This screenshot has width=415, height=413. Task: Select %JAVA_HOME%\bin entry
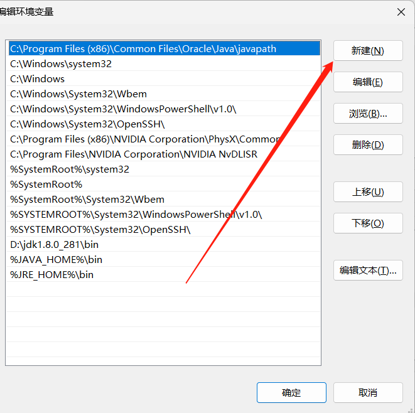tap(163, 260)
